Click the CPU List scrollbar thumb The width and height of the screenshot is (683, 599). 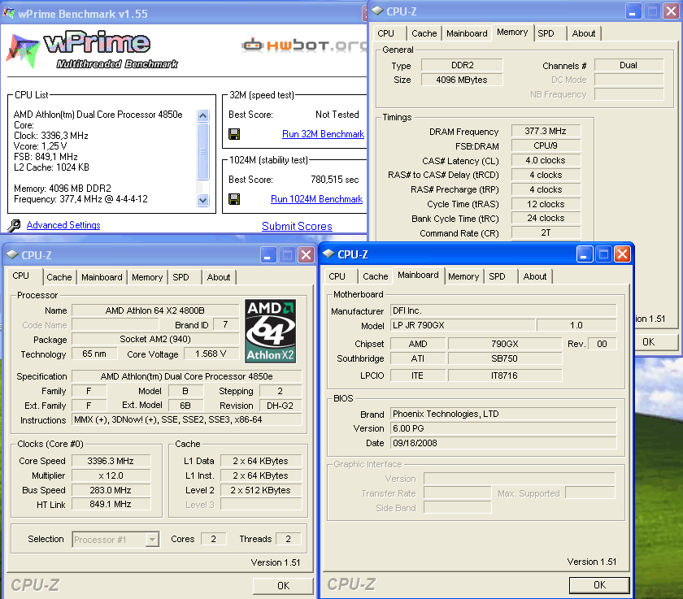202,151
